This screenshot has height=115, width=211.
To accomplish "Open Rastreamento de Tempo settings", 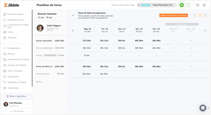I will (18, 60).
